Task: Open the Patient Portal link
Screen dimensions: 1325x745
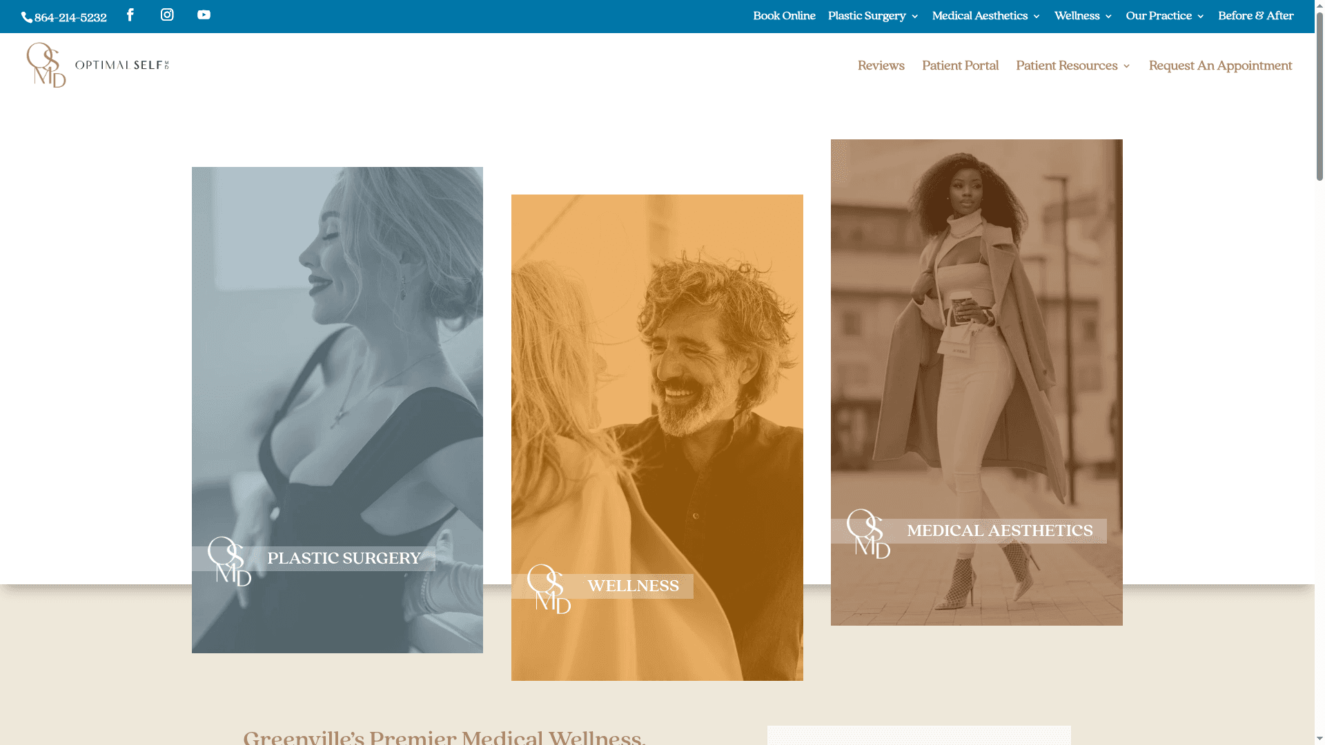Action: [960, 66]
